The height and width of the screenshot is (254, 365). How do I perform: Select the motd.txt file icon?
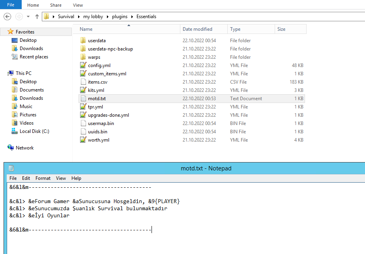point(83,98)
